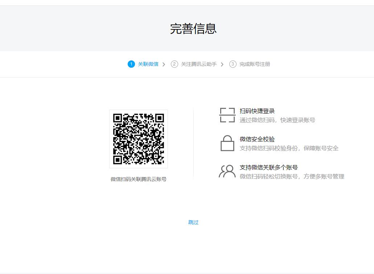This screenshot has height=274, width=374.
Task: Click the 微信安全校验 title
Action: pos(257,139)
